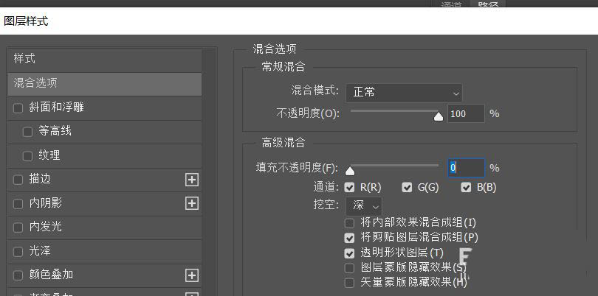This screenshot has width=598, height=296.
Task: Add another 颜色叠加 effect with plus icon
Action: 192,275
